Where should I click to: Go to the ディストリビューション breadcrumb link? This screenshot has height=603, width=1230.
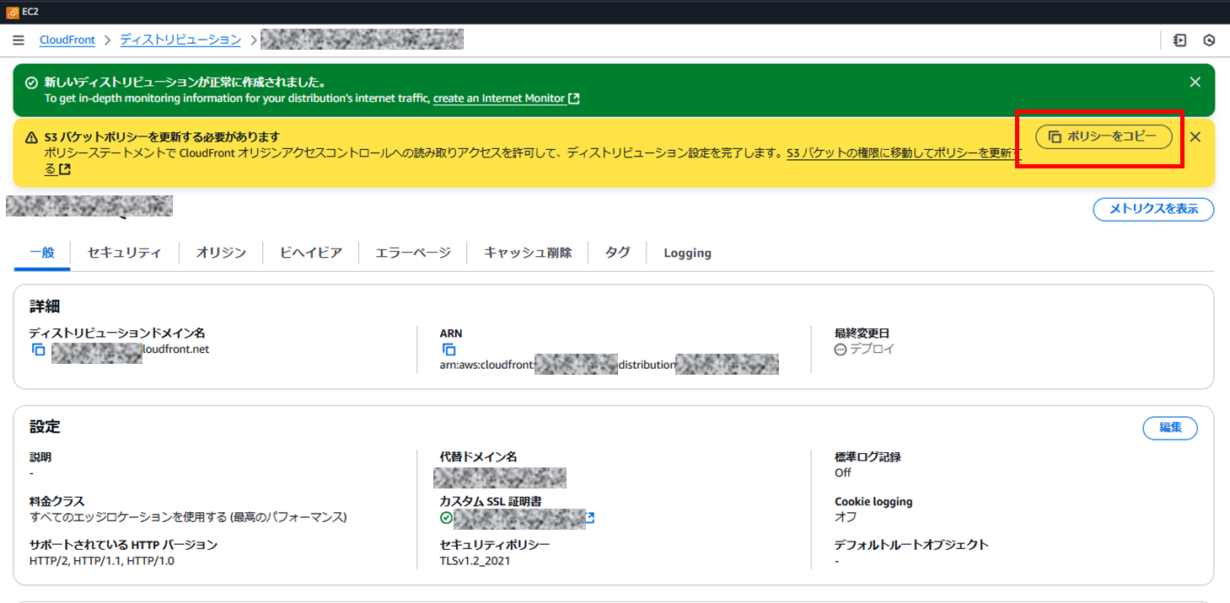pos(180,40)
